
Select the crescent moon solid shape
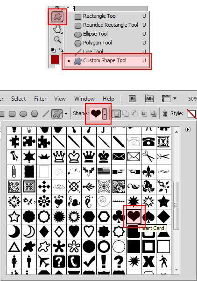pyautogui.click(x=14, y=231)
